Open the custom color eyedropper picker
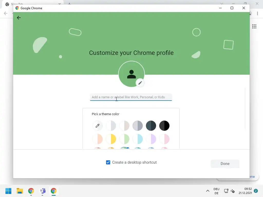The width and height of the screenshot is (263, 197). (x=97, y=126)
